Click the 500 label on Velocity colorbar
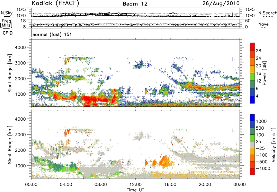 [260, 128]
